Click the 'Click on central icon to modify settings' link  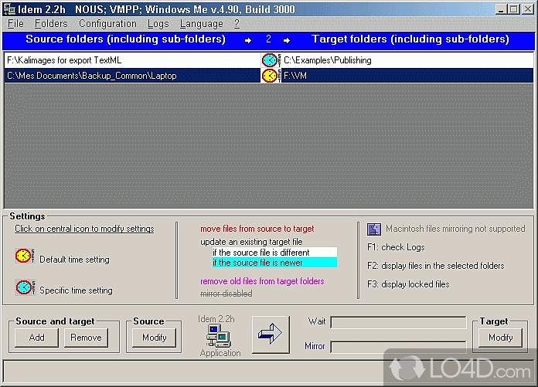click(84, 229)
